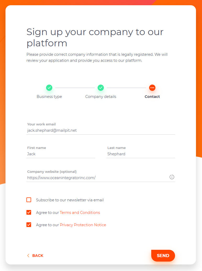Viewport: 202px width, 271px height.
Task: Select the Contact step label
Action: click(152, 97)
